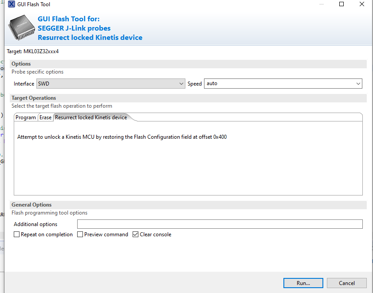Image resolution: width=373 pixels, height=293 pixels.
Task: Uncheck the Clear console checkbox
Action: [x=136, y=234]
